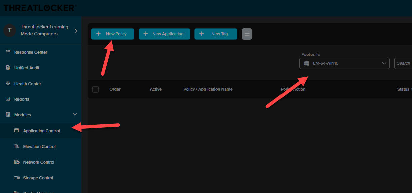Click the Reports chart icon
This screenshot has width=412, height=193.
click(8, 99)
